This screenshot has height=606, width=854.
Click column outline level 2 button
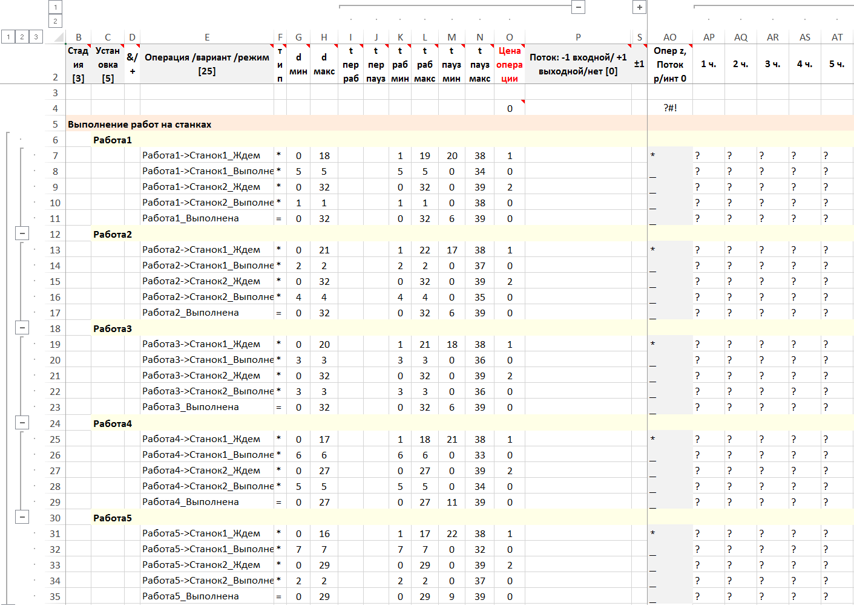55,21
